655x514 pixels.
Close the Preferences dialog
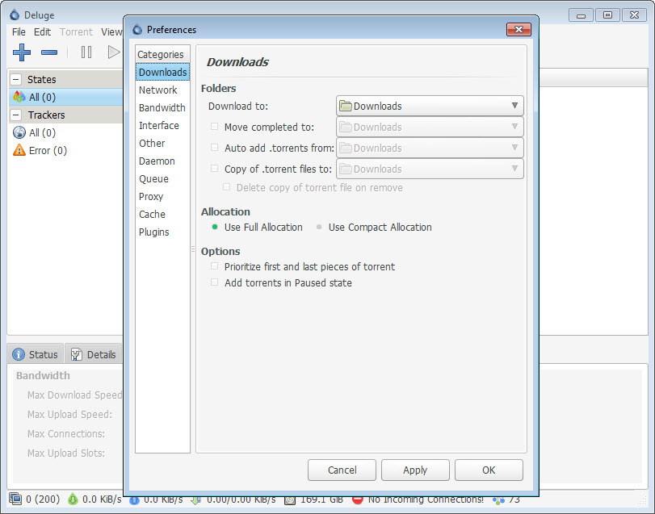click(x=519, y=29)
